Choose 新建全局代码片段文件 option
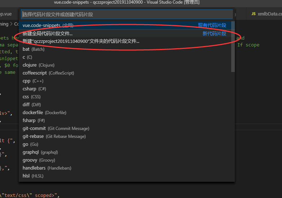 (x=125, y=33)
